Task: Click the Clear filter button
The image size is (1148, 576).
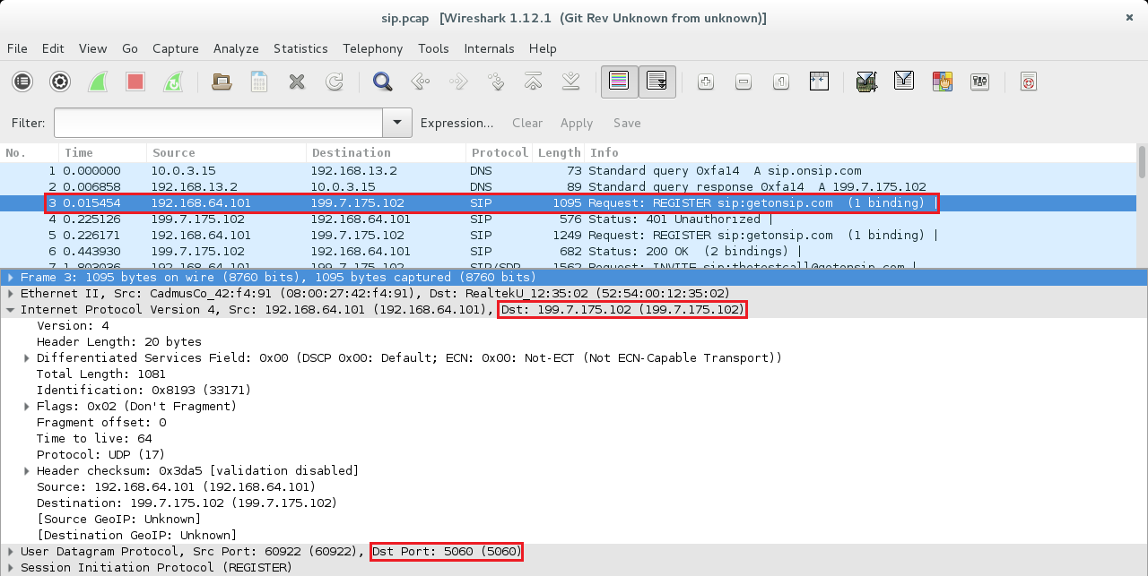Action: [x=527, y=123]
